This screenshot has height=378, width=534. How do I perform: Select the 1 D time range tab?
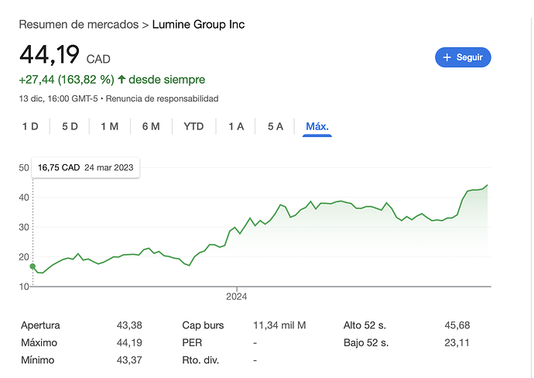[x=30, y=126]
